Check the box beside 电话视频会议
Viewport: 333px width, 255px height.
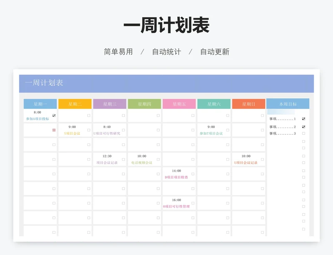click(x=158, y=159)
